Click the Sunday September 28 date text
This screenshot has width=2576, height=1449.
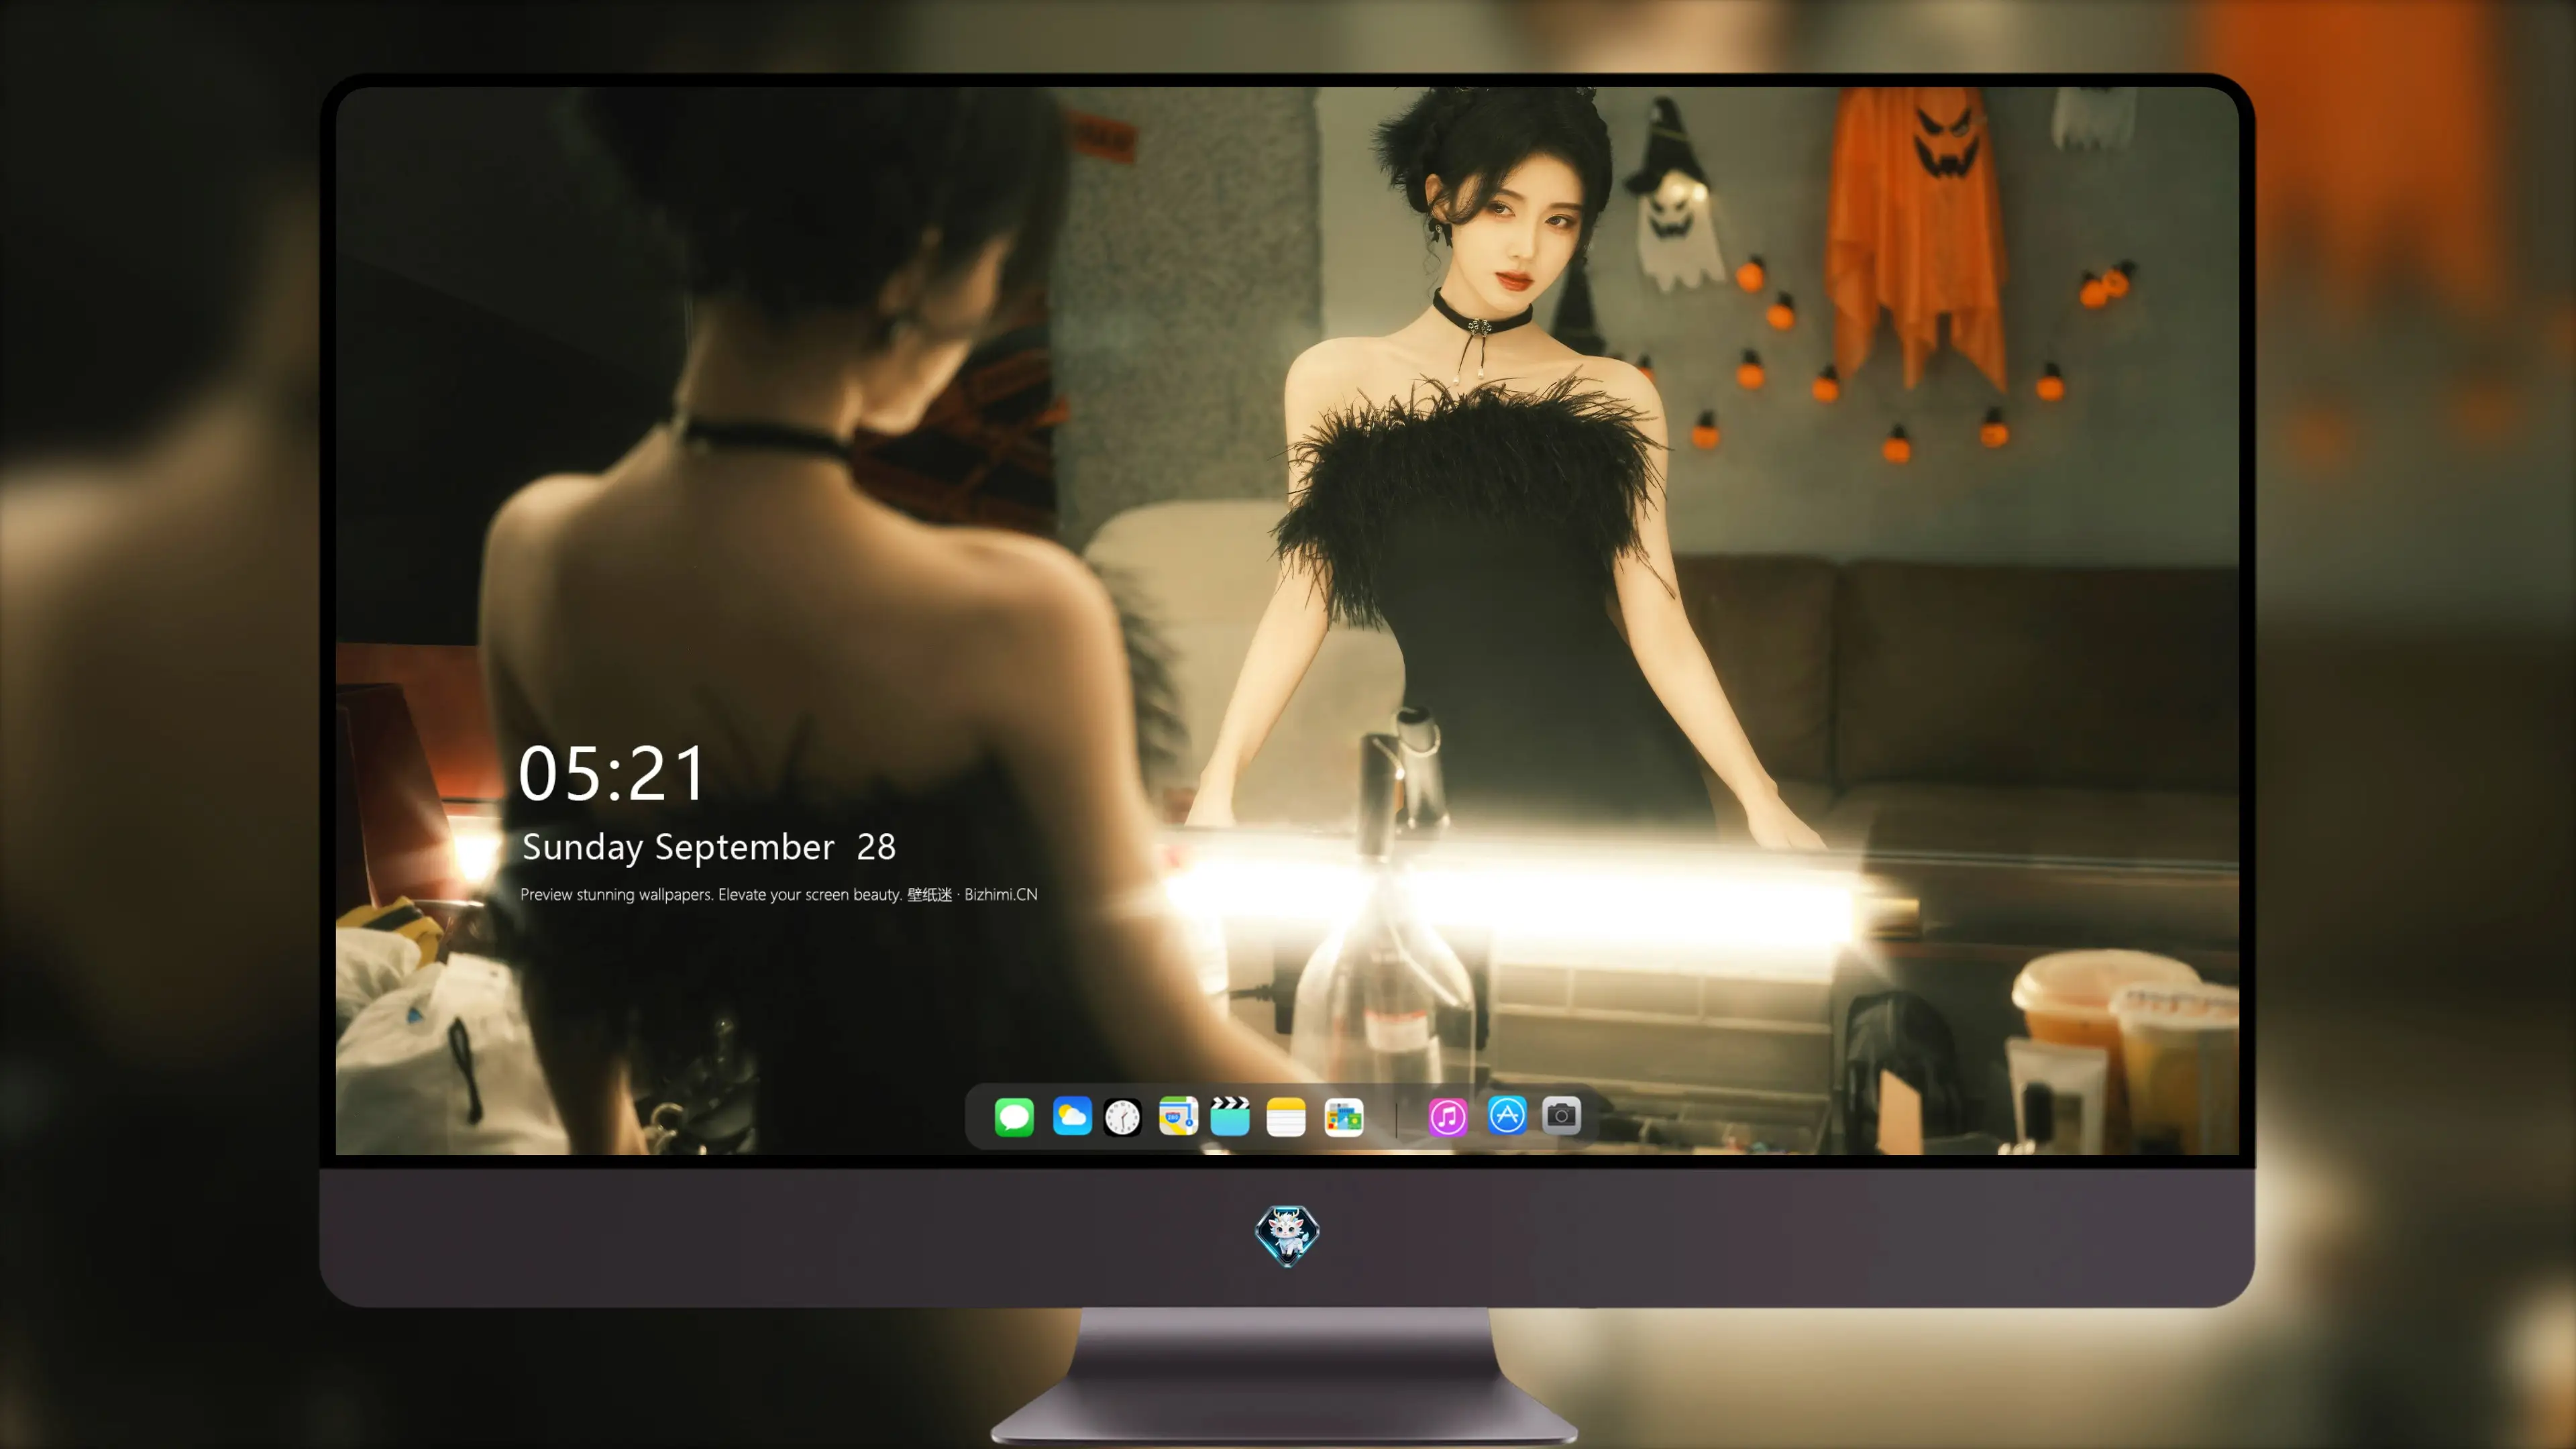pos(708,847)
